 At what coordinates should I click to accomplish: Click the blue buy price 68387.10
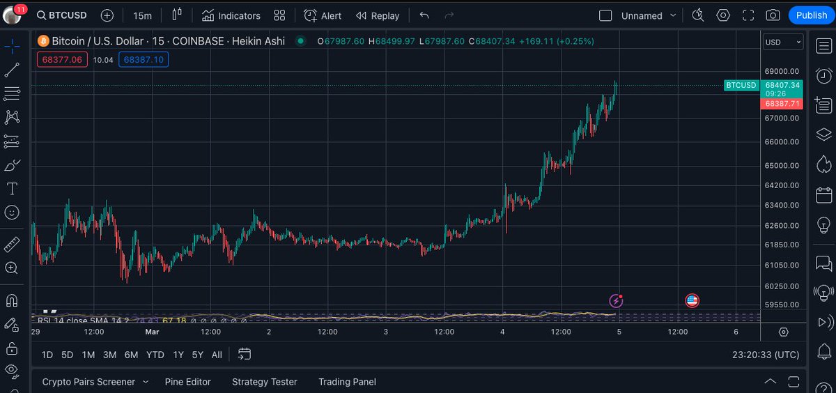click(x=144, y=60)
